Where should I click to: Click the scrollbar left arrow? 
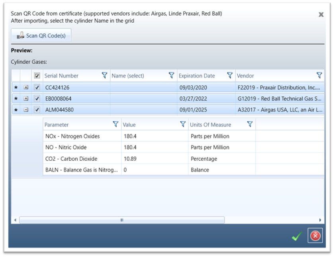tap(15, 220)
